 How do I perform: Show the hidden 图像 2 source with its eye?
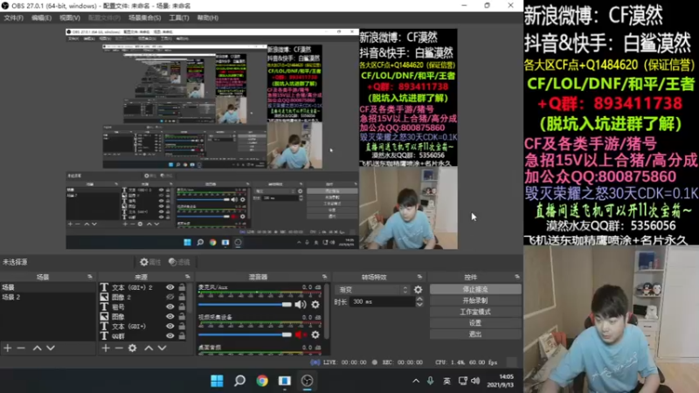tap(170, 297)
